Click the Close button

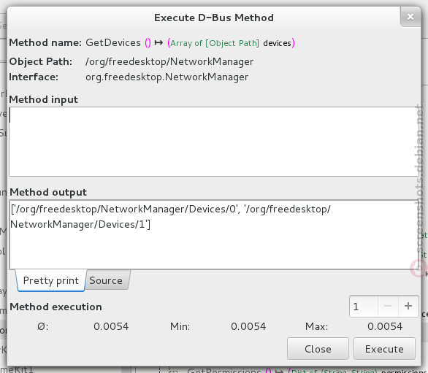tap(318, 349)
